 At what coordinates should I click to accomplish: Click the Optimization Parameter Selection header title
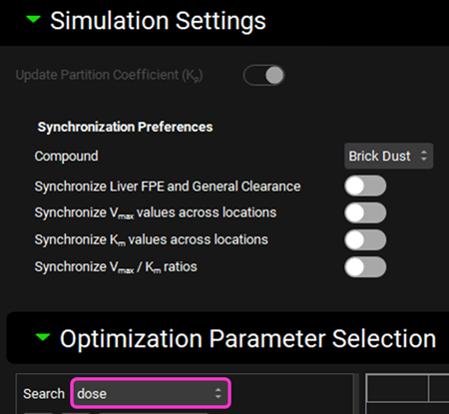247,338
